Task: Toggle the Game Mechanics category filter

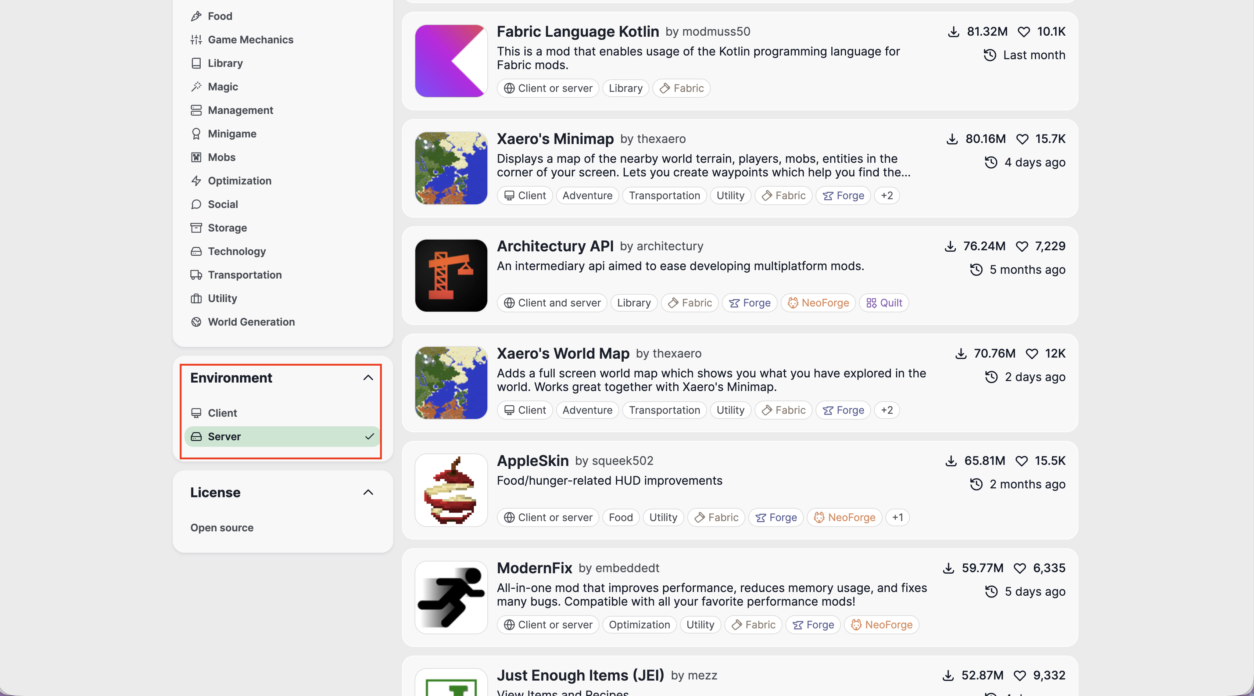Action: [x=282, y=39]
